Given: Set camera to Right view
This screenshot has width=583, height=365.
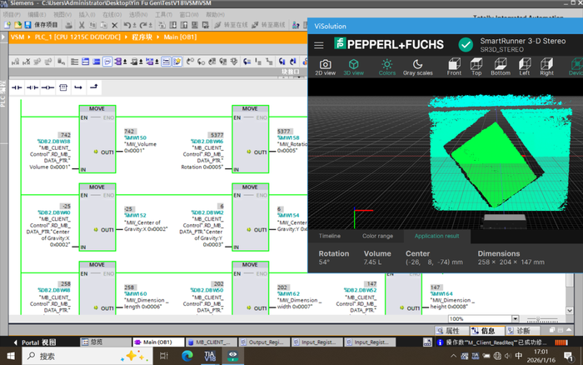Looking at the screenshot, I should pos(546,67).
